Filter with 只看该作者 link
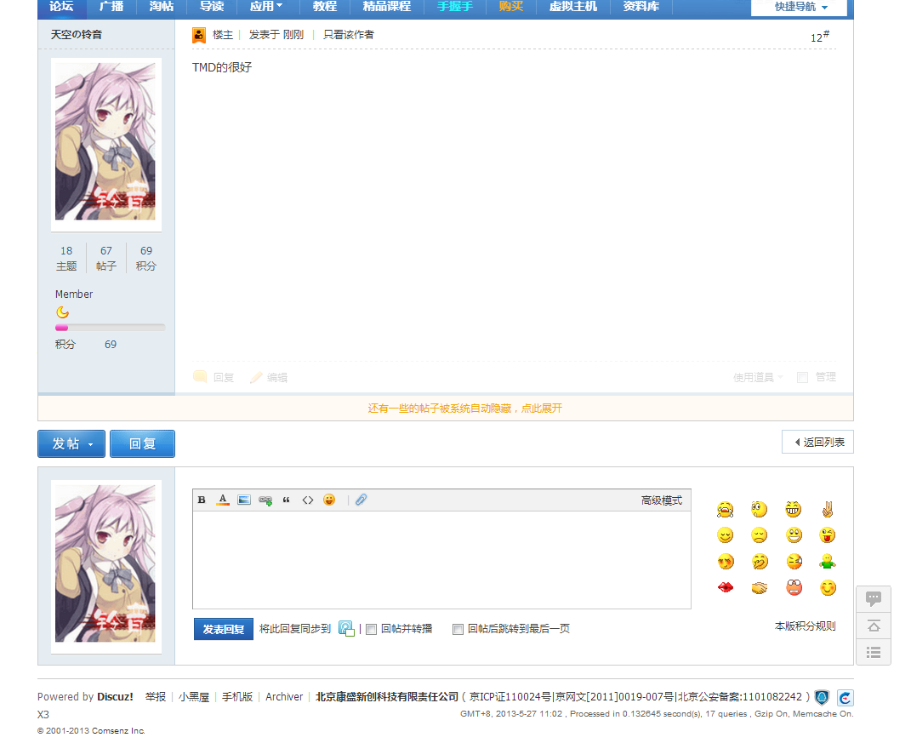 (x=349, y=35)
